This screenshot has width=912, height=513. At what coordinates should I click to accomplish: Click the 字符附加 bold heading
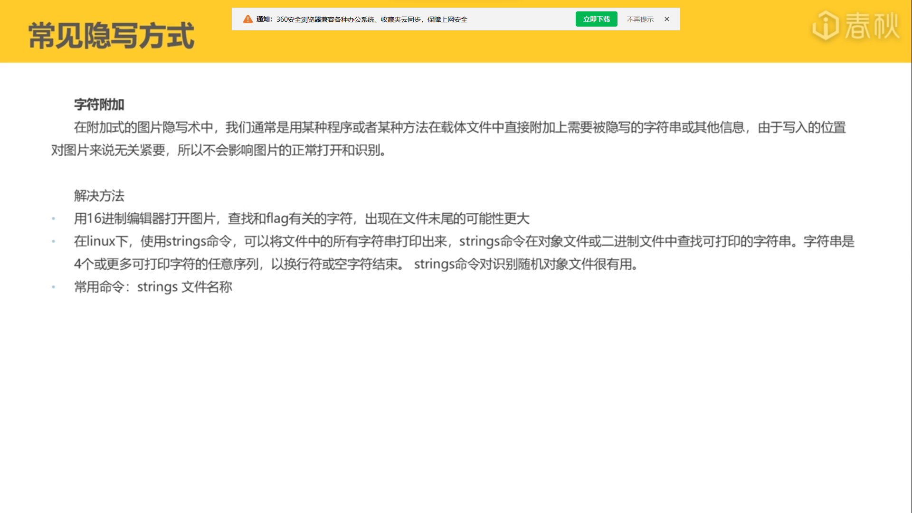[x=99, y=104]
